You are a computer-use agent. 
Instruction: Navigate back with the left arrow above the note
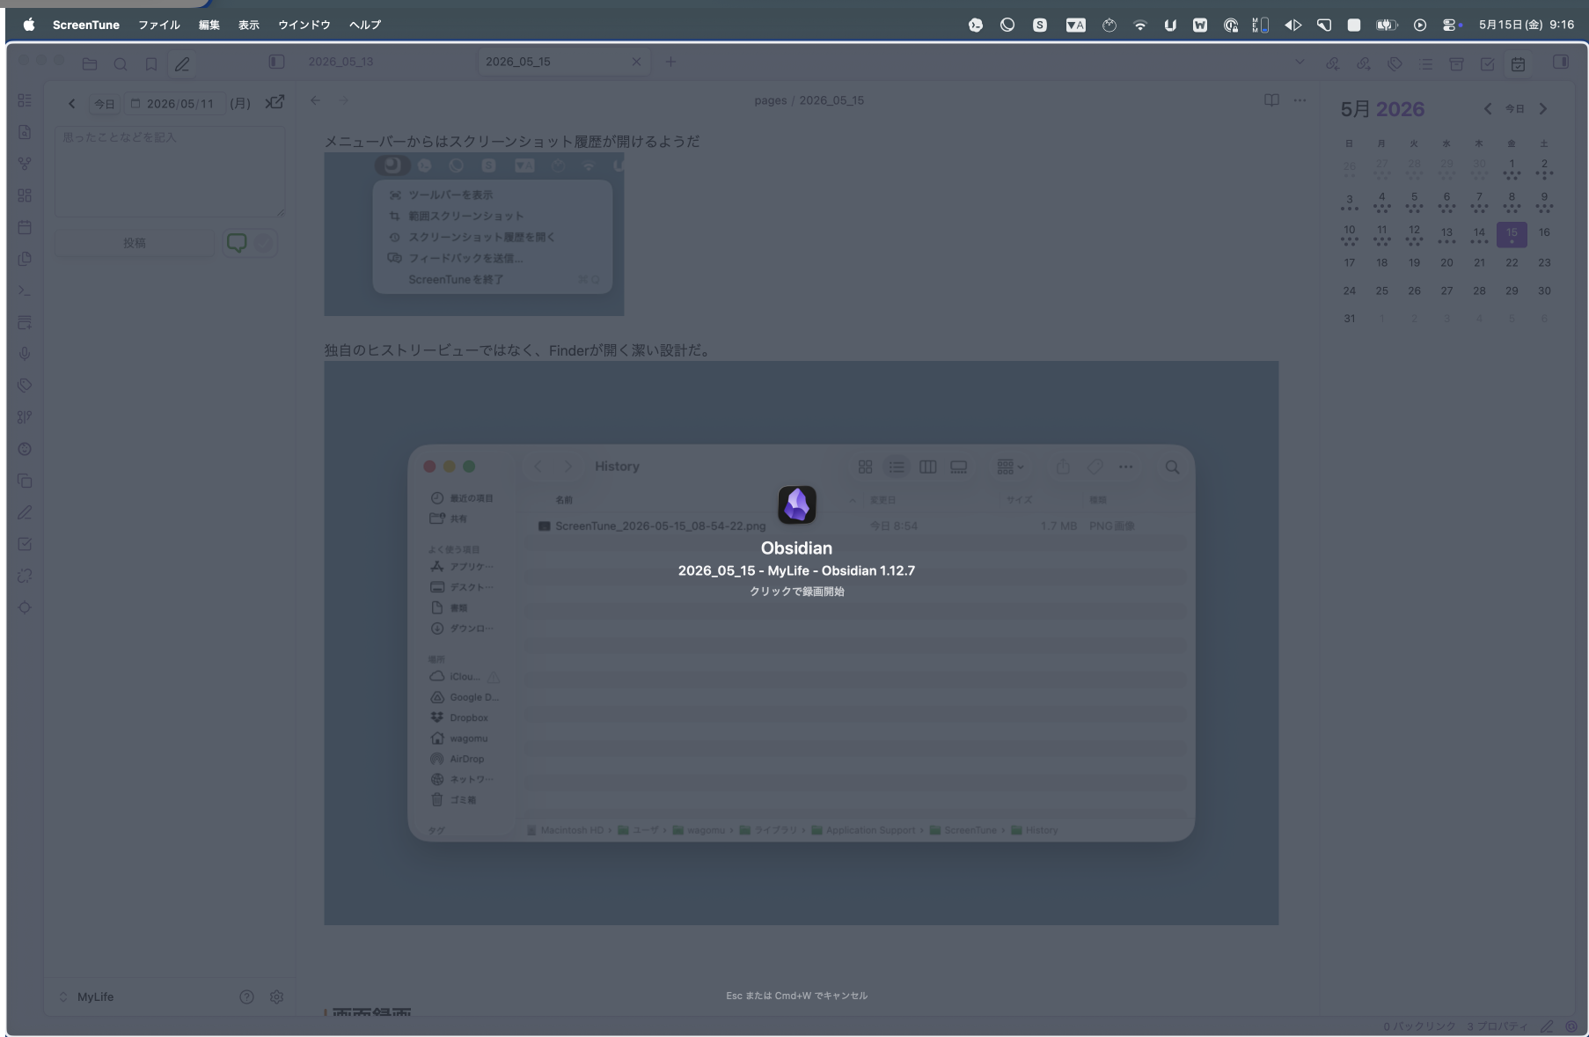(315, 100)
